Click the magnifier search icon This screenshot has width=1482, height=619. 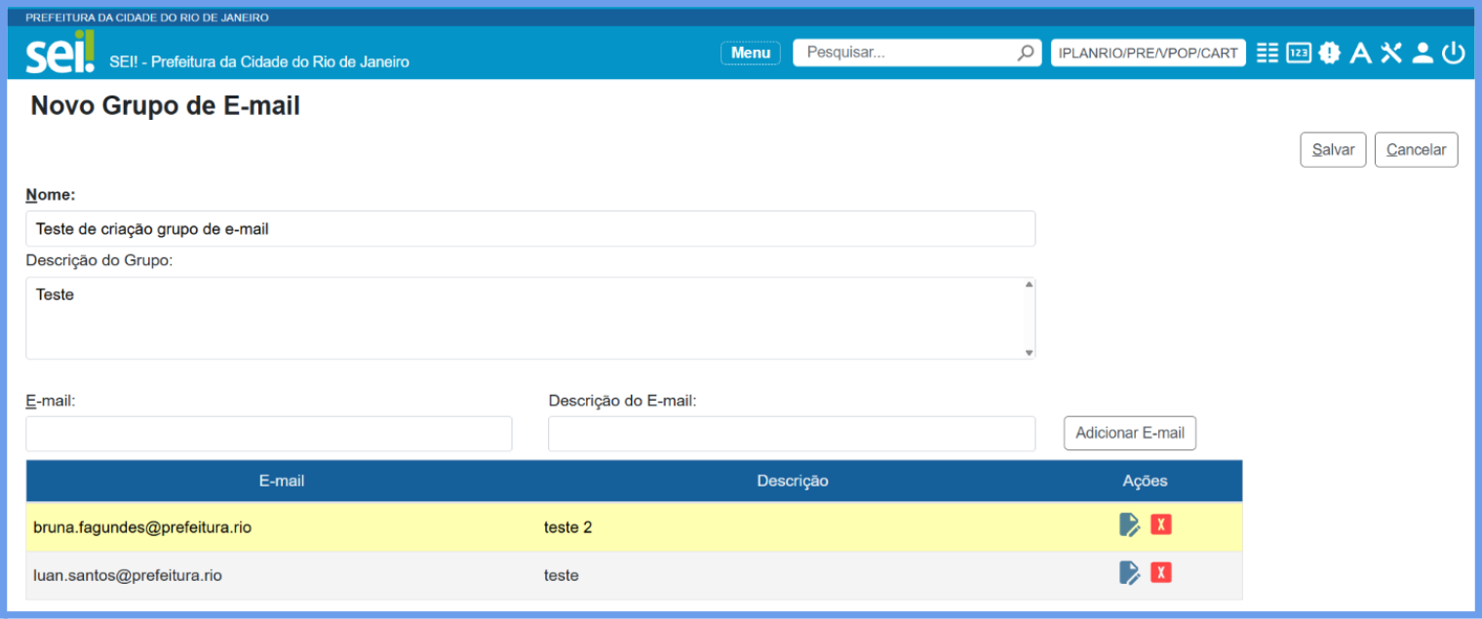(1026, 53)
